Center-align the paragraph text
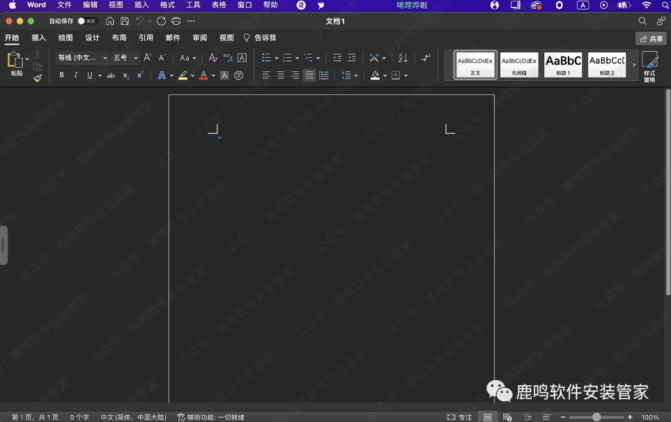 [281, 75]
